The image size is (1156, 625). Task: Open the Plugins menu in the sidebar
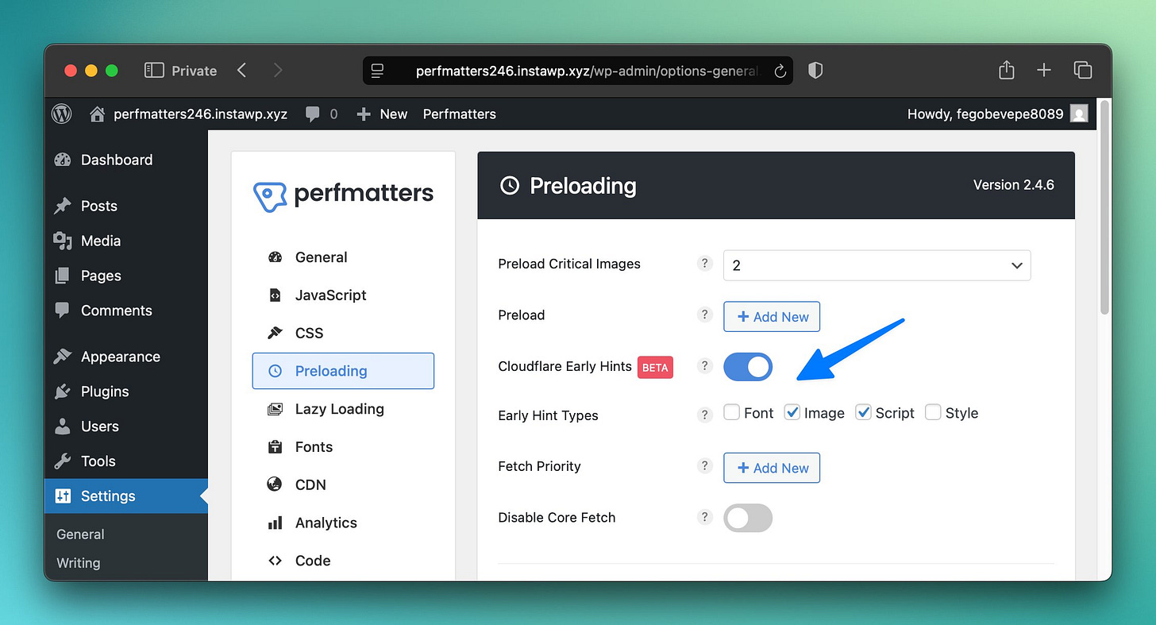pos(126,392)
